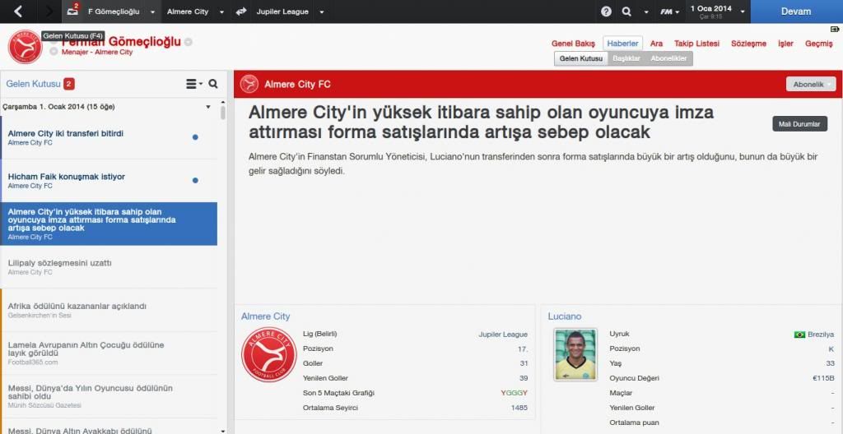843x434 pixels.
Task: Click the F Gömeçlioğlu menu label
Action: pyautogui.click(x=114, y=12)
